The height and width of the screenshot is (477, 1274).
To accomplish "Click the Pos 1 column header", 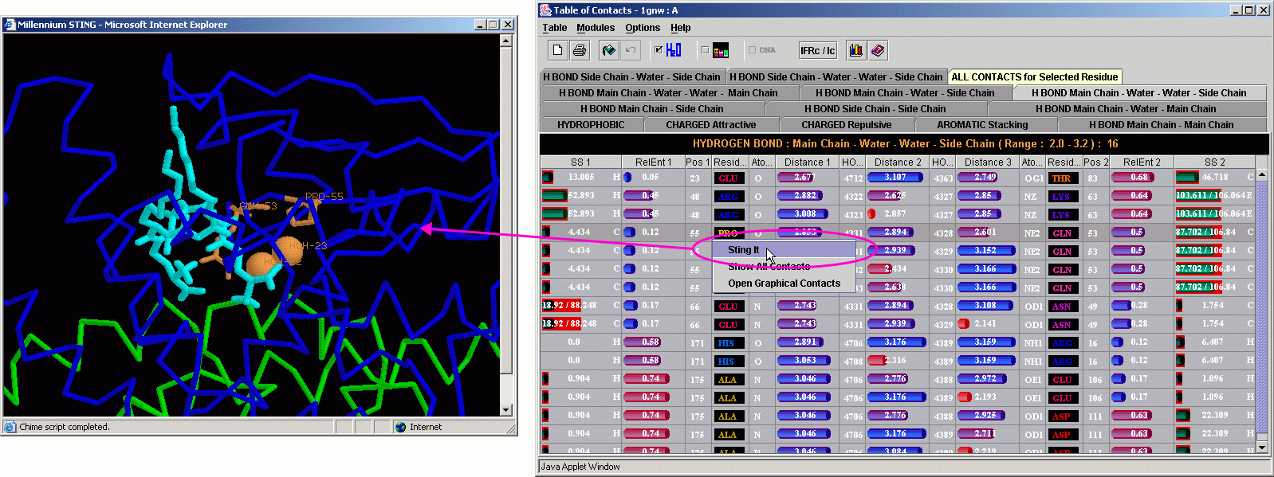I will (x=698, y=162).
